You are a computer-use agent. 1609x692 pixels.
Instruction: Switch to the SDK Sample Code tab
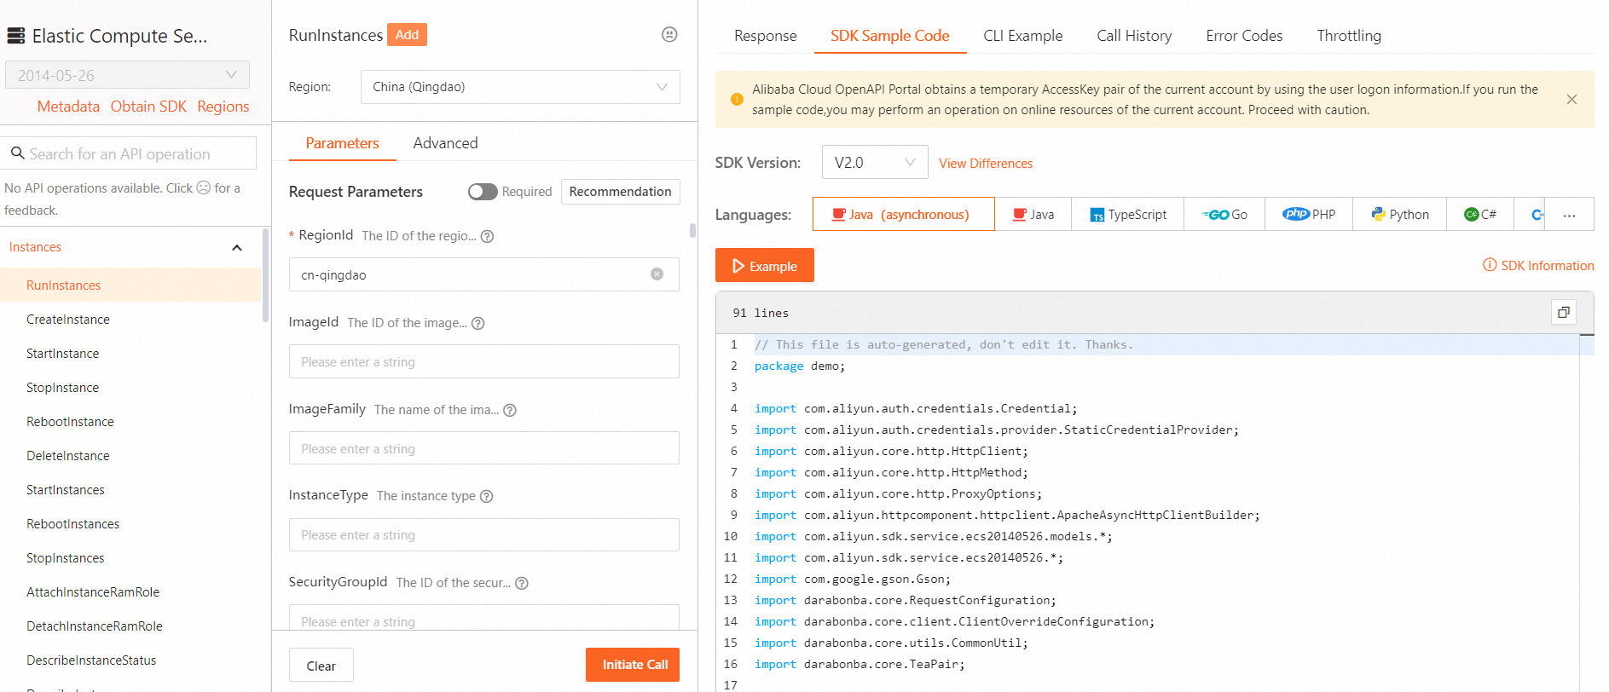point(890,36)
